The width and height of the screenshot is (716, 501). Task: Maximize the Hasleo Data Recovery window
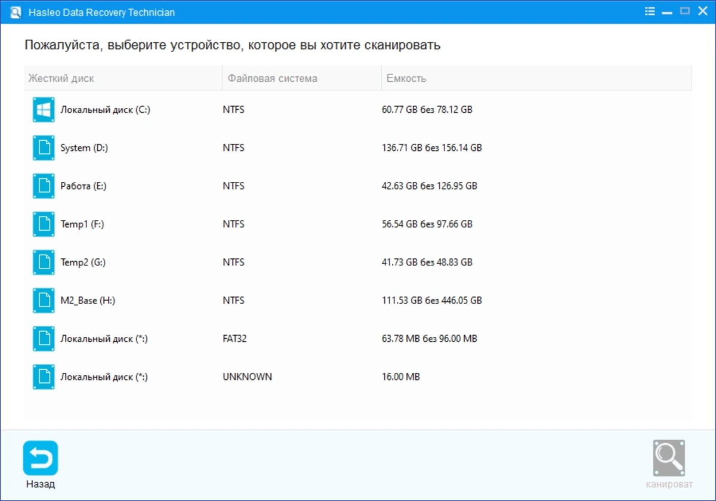point(685,11)
